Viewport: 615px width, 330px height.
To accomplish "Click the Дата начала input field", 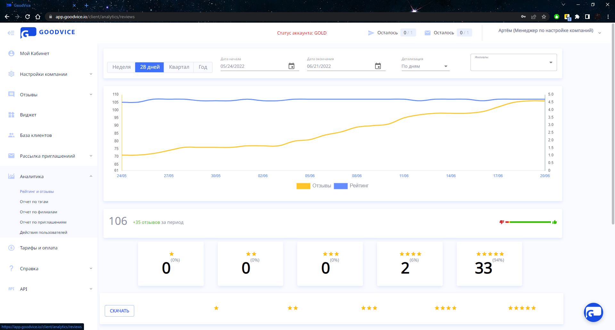I will tap(253, 66).
